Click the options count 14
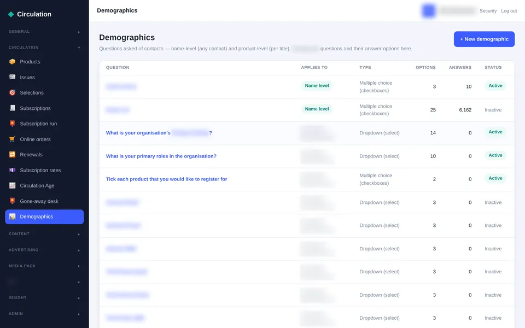This screenshot has width=525, height=328. point(433,133)
